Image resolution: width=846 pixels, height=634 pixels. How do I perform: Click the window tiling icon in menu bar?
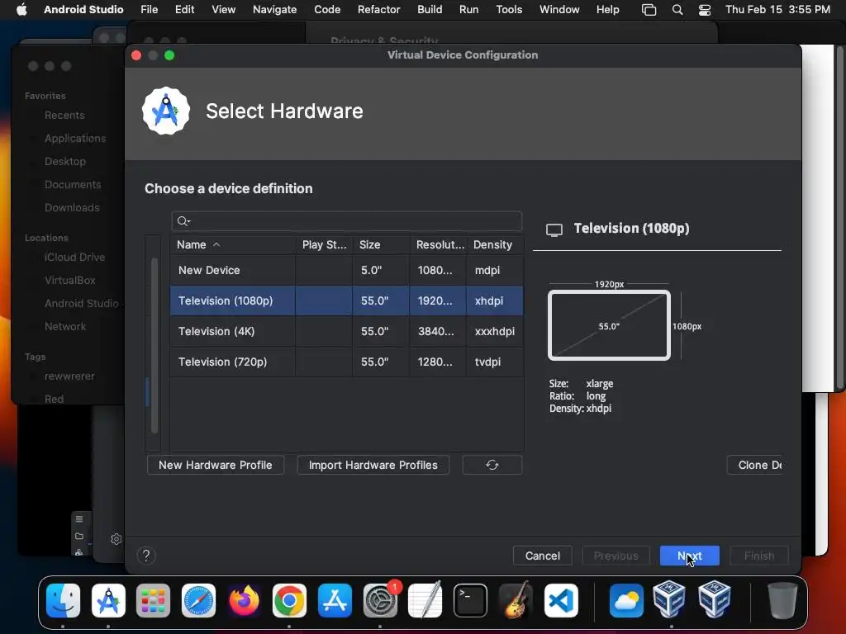pos(649,10)
